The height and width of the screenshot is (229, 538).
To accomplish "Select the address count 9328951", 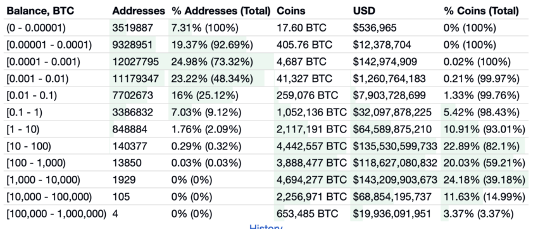I will pyautogui.click(x=133, y=44).
